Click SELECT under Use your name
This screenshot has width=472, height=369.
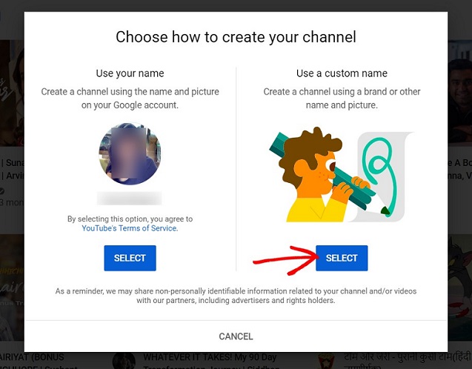(x=130, y=258)
